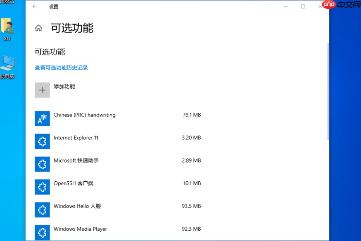
Task: Open the Settings home icon
Action: [x=39, y=28]
